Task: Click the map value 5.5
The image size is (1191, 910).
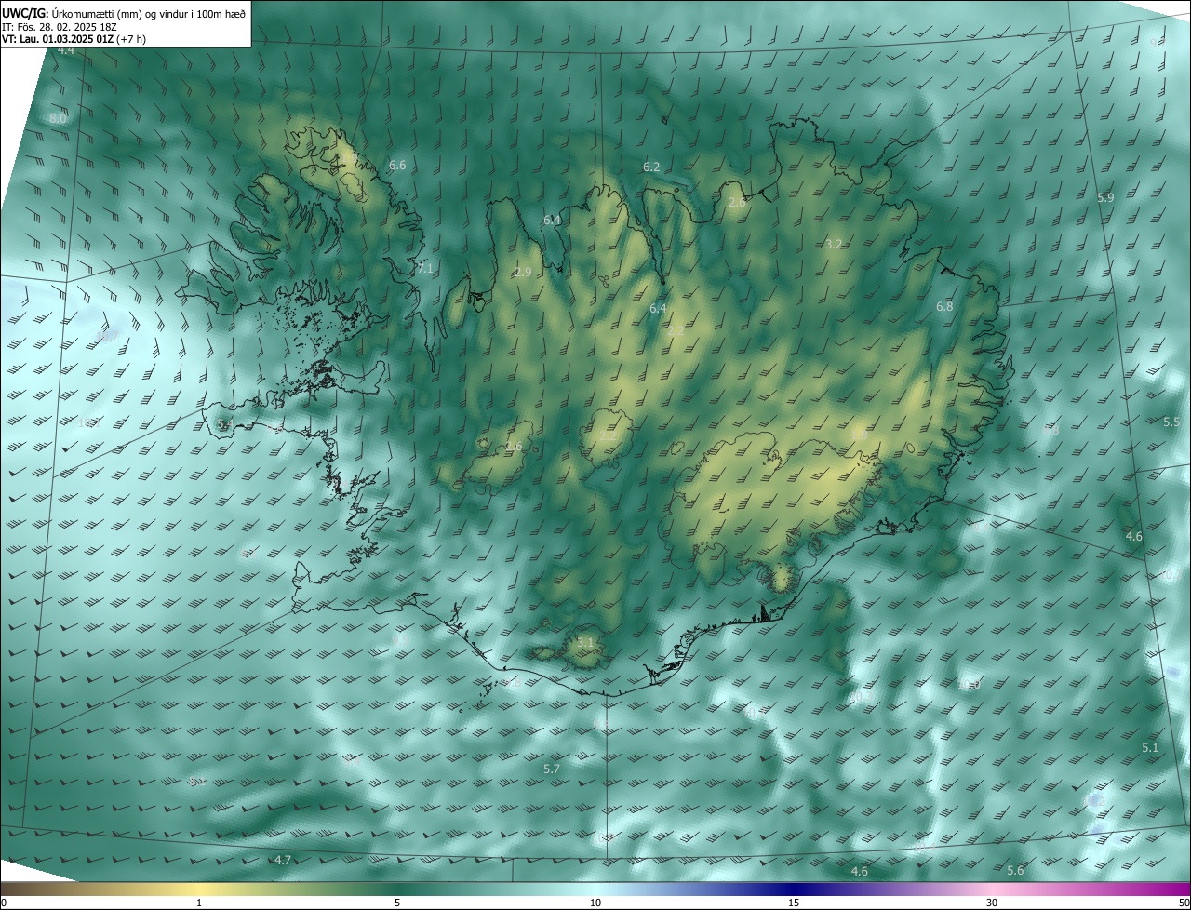Action: pos(1171,422)
